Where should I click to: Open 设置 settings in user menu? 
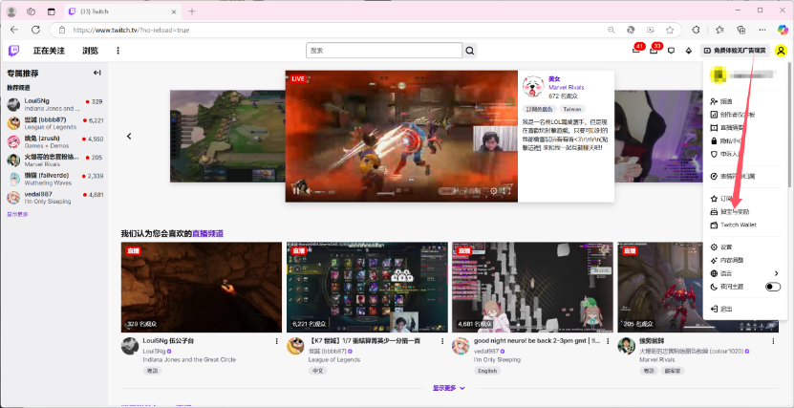(745, 247)
